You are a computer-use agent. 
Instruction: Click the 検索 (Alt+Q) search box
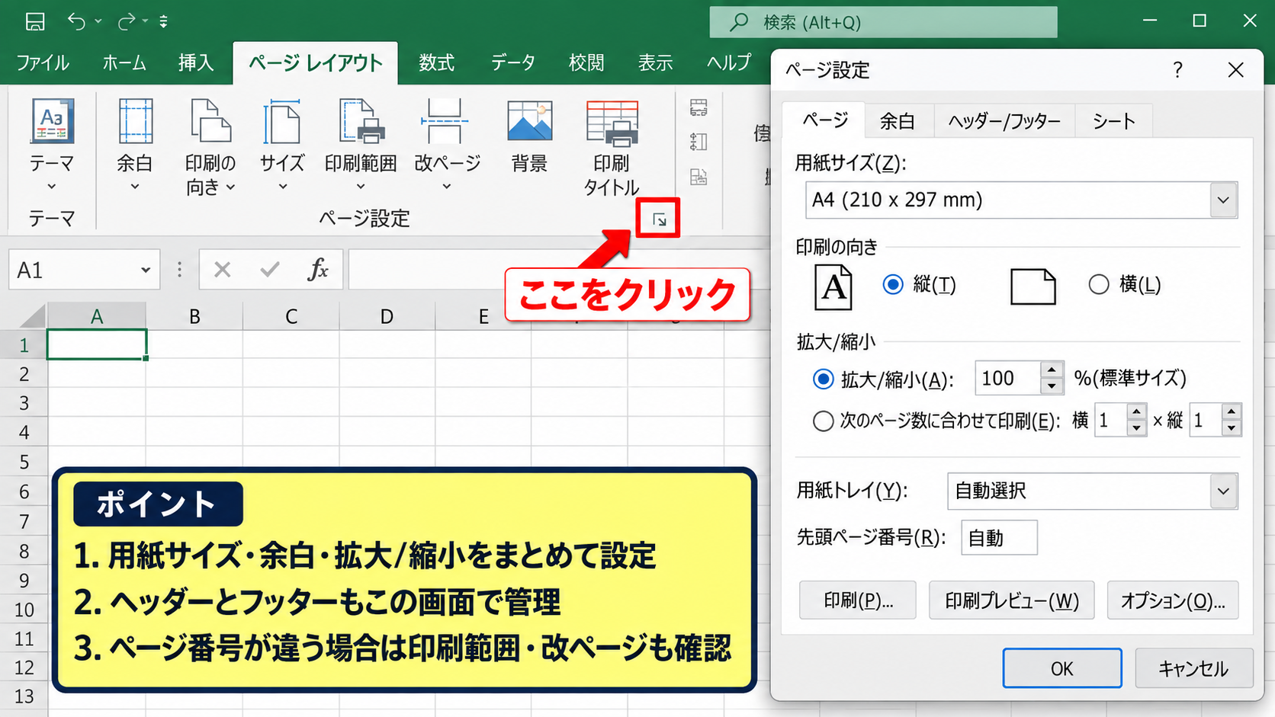[x=883, y=22]
